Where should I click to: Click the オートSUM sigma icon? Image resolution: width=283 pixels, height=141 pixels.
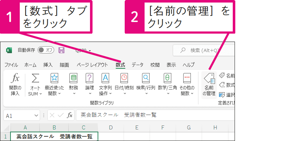(35, 78)
